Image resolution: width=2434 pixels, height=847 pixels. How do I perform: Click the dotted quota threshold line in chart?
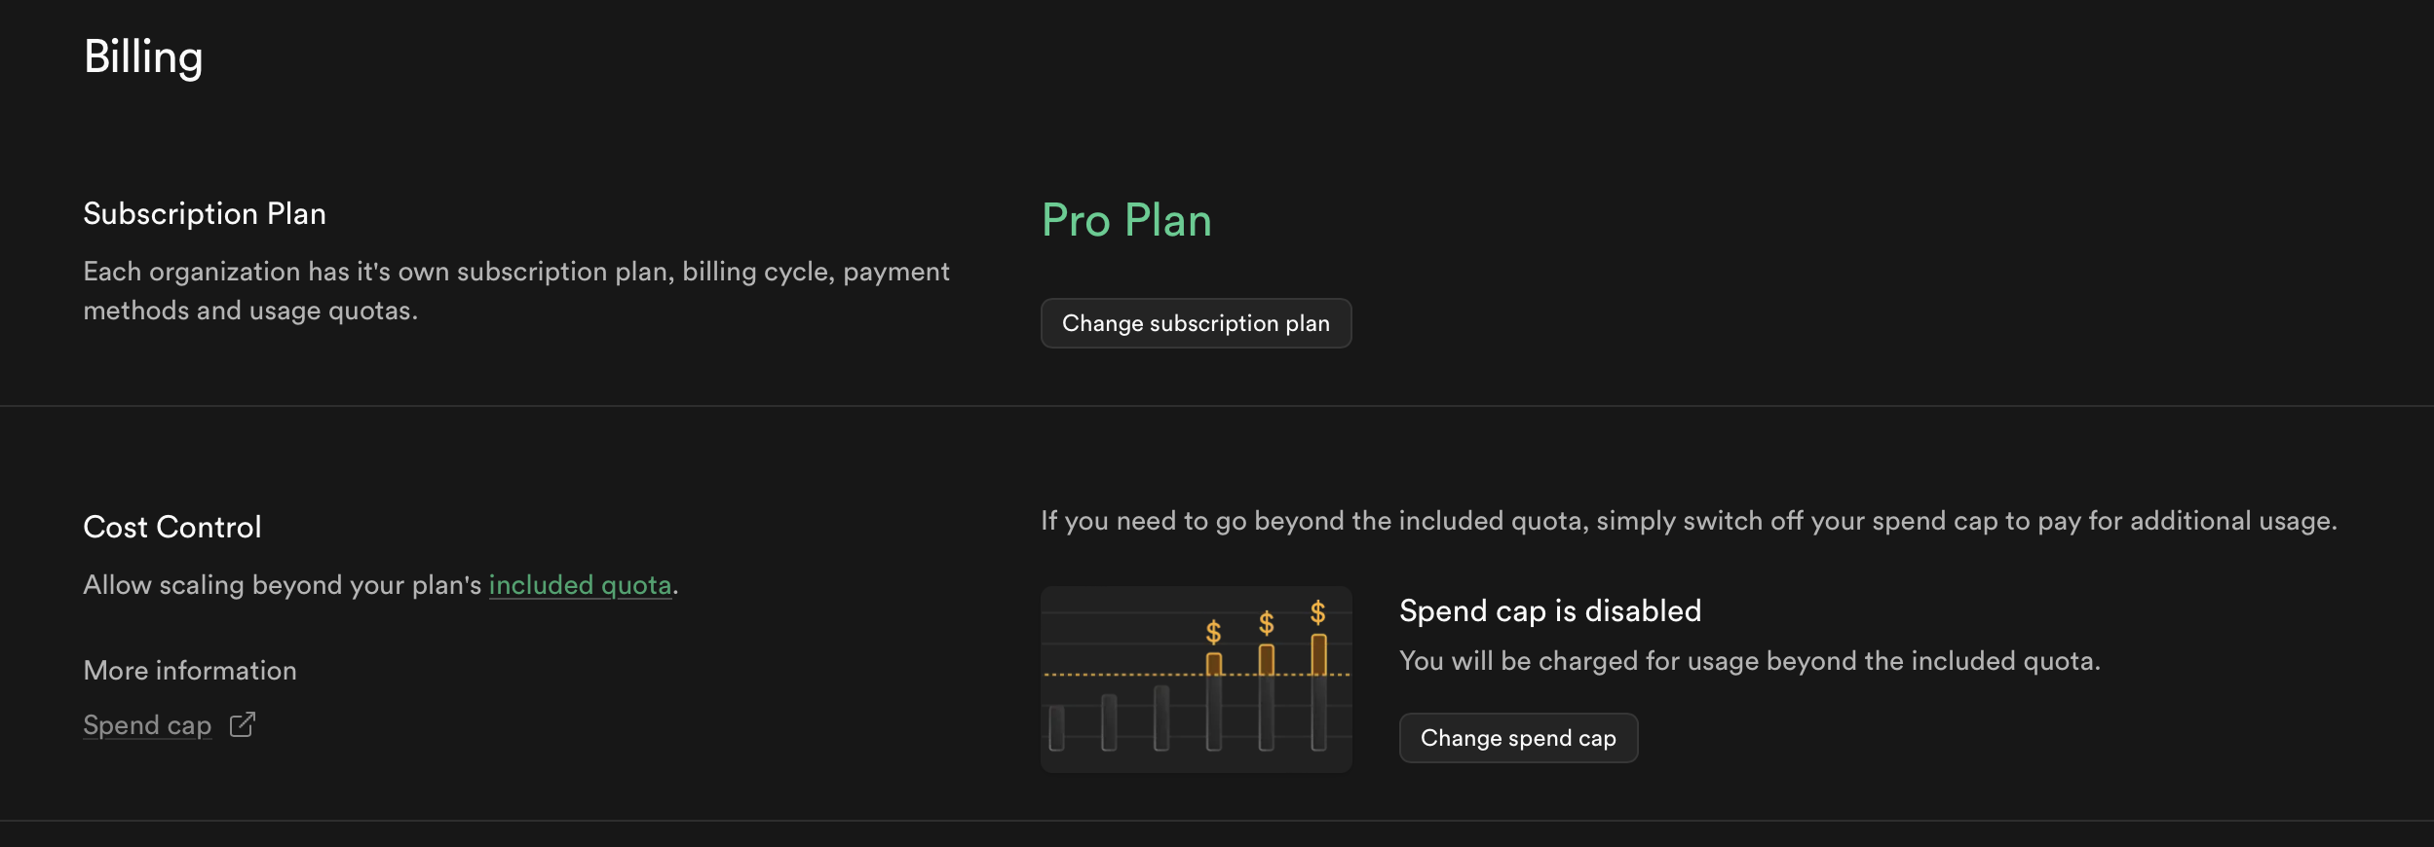point(1121,674)
